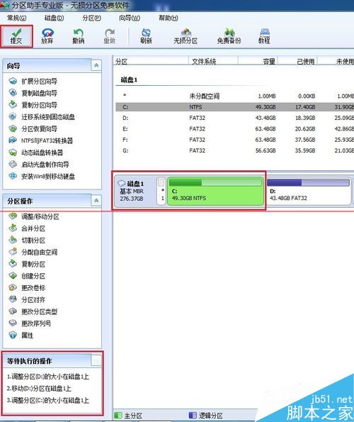
Task: Click the 撤销 (Undo) toolbar icon
Action: point(78,37)
